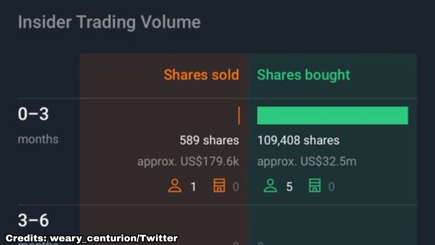Click the company sellers count 0

(x=236, y=187)
